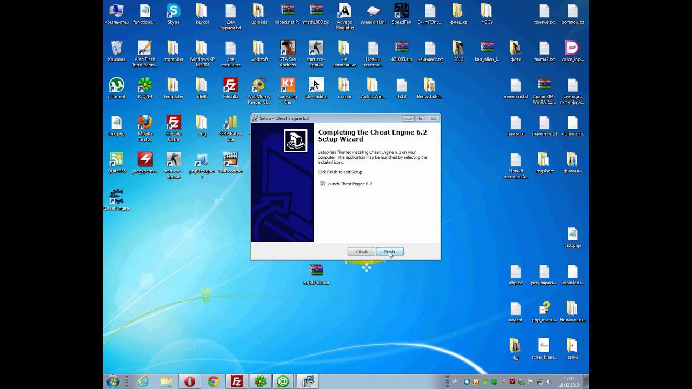Select the math1003.zip archive icon
Screen dimensions: 692x389
(x=316, y=14)
